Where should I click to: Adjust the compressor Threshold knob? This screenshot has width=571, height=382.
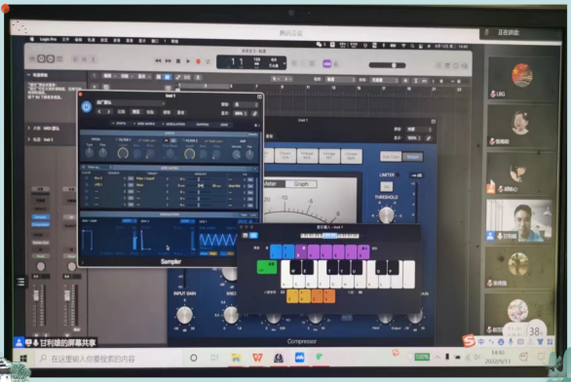click(386, 214)
